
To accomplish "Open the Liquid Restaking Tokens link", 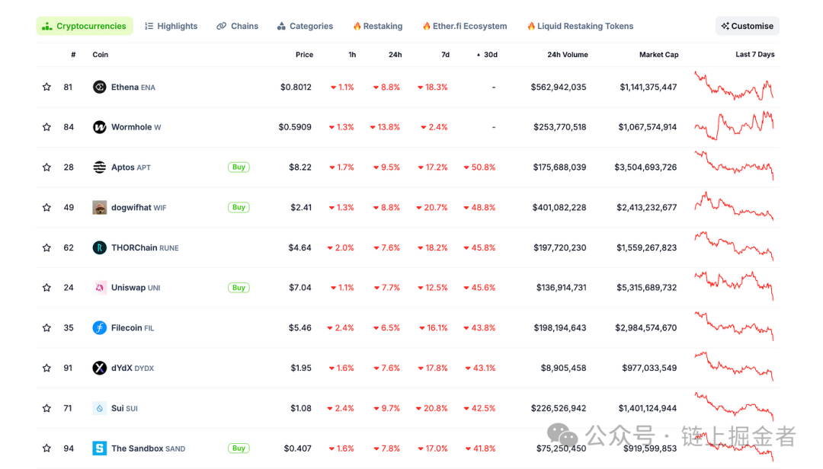I will (580, 26).
